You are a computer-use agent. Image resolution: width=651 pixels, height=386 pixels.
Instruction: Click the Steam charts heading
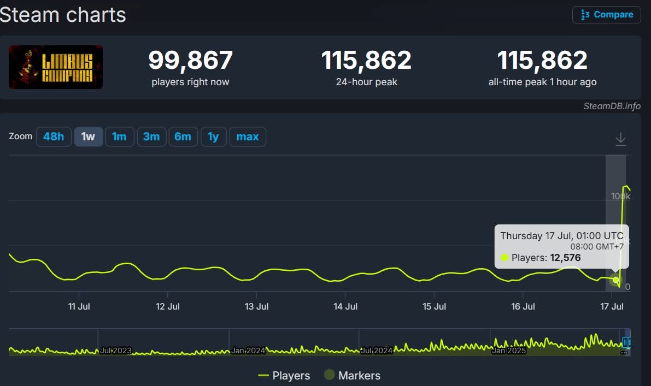[63, 15]
